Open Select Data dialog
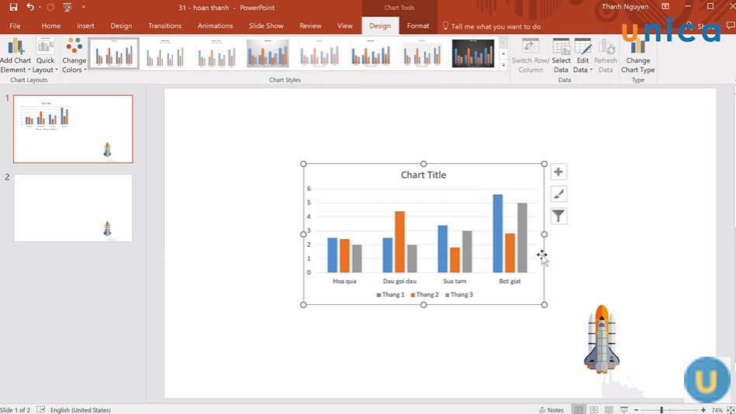This screenshot has width=736, height=414. click(x=561, y=55)
